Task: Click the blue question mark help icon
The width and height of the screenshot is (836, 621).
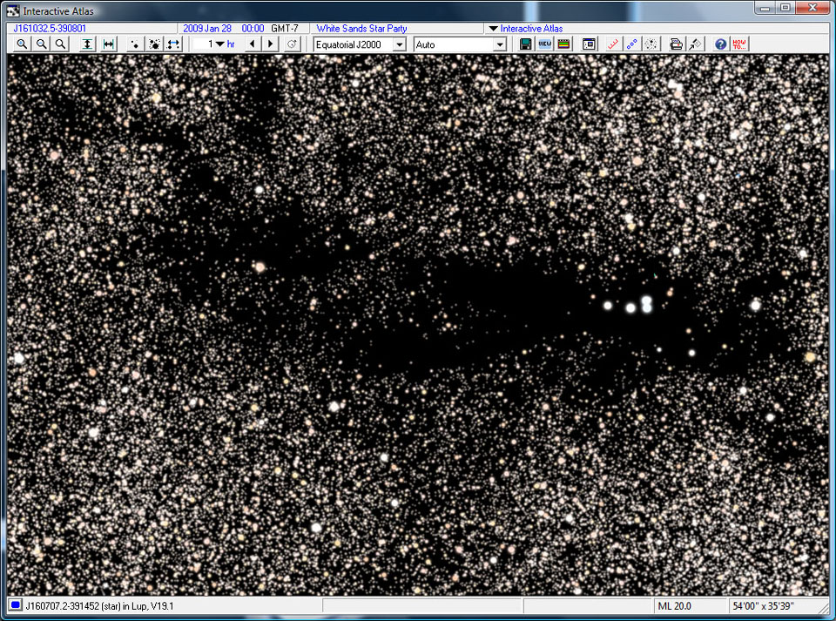Action: point(720,44)
